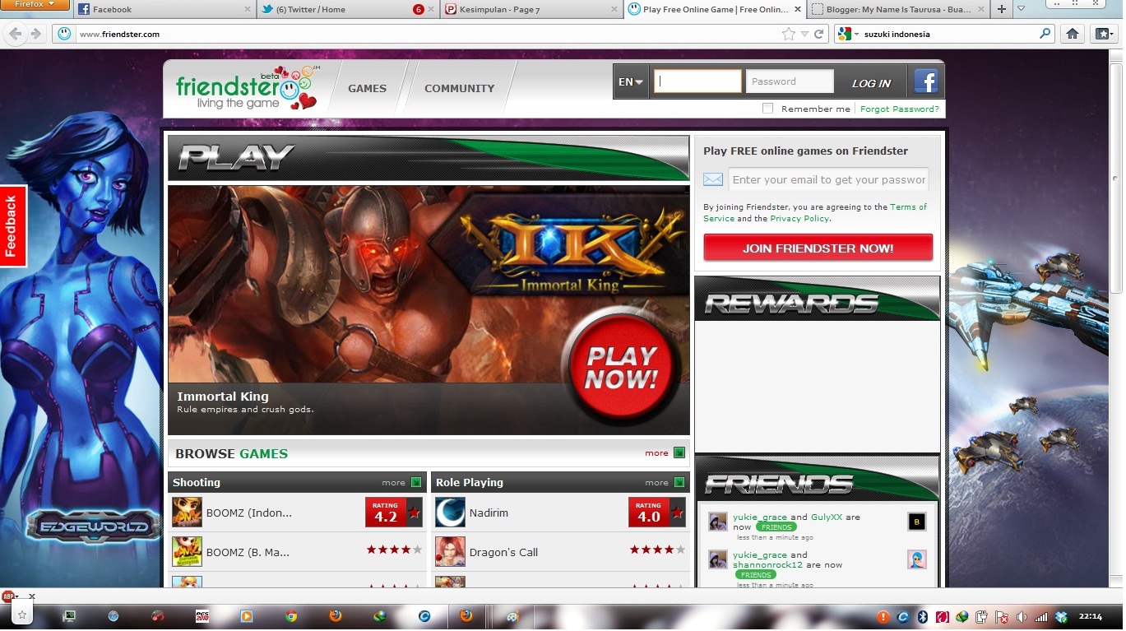Click the PLAY NOW! red button
Image resolution: width=1126 pixels, height=631 pixels.
click(621, 368)
